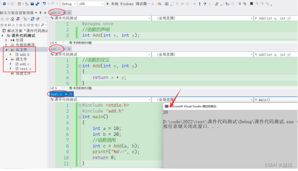Click the comment out selection icon

click(239, 4)
